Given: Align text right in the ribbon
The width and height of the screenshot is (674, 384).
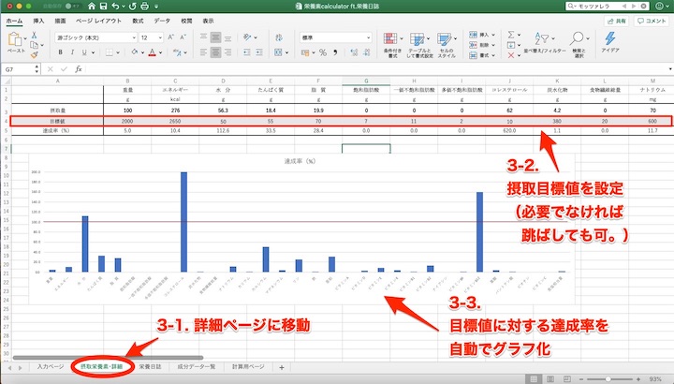Looking at the screenshot, I should (x=227, y=52).
